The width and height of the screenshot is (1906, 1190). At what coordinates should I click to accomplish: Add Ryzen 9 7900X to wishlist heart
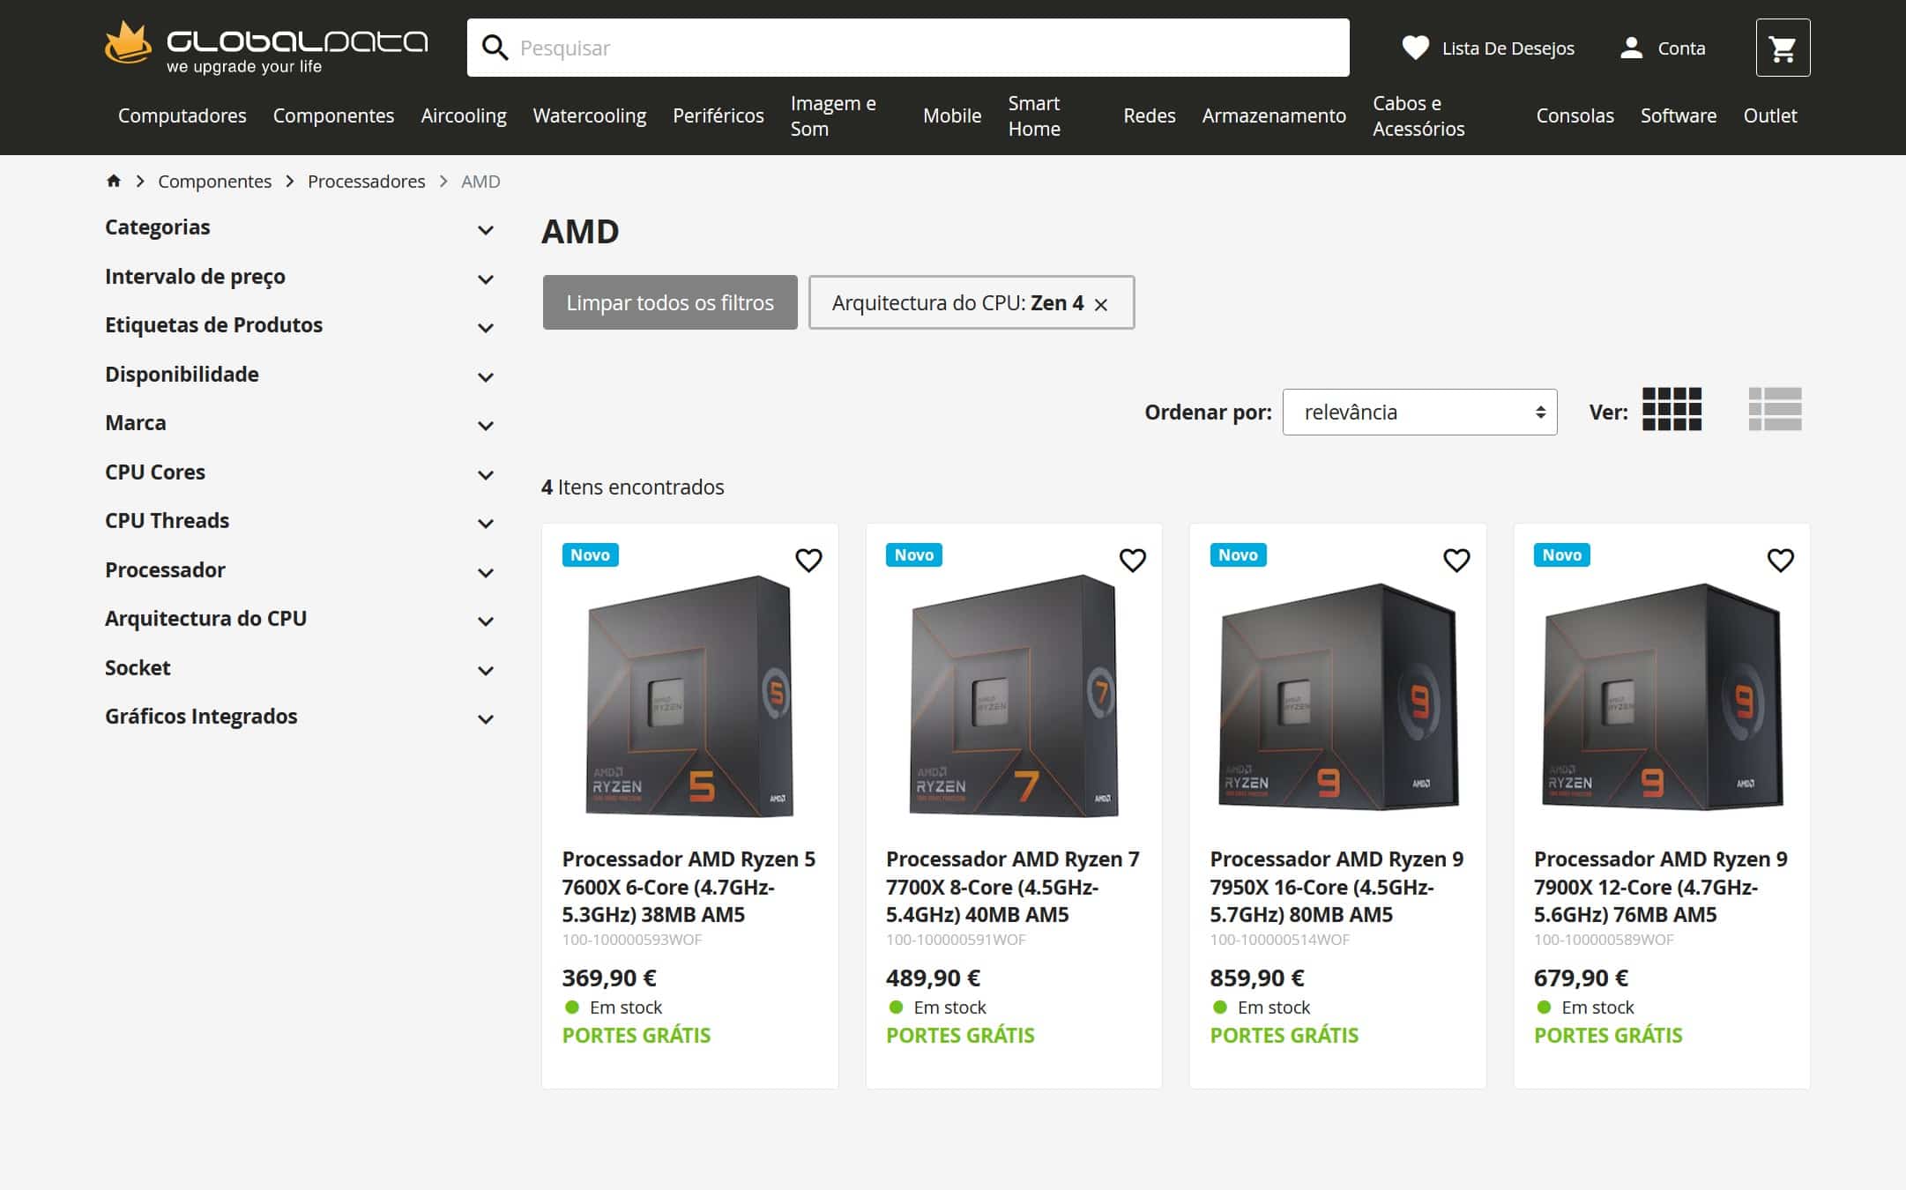[1780, 560]
